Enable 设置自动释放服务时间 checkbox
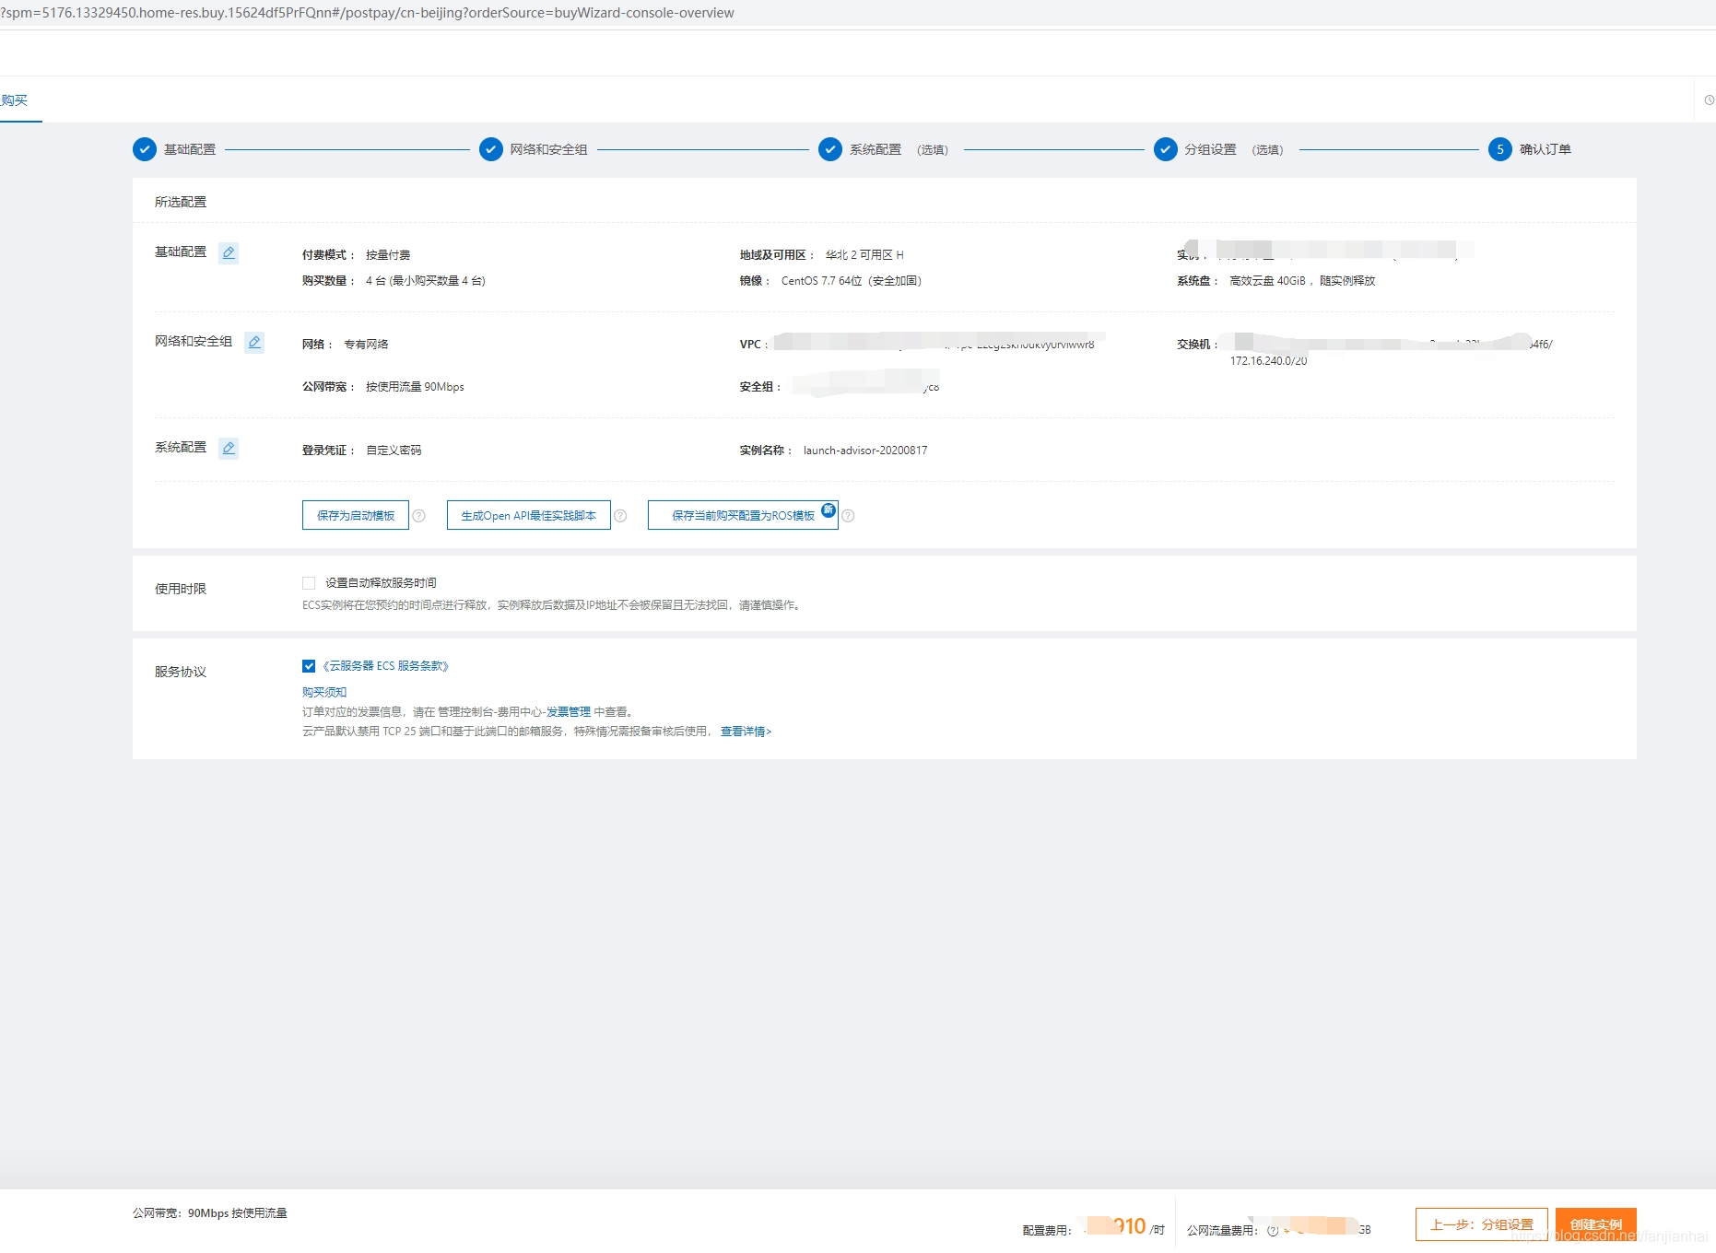The height and width of the screenshot is (1253, 1716). 309,583
